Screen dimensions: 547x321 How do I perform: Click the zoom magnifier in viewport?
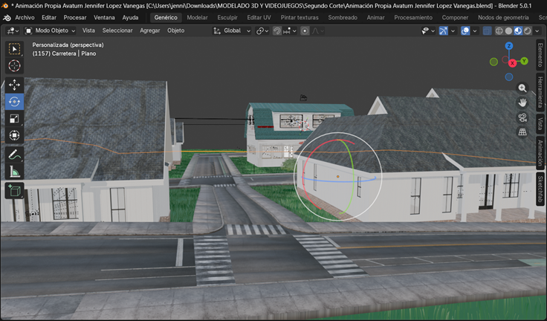(x=522, y=88)
